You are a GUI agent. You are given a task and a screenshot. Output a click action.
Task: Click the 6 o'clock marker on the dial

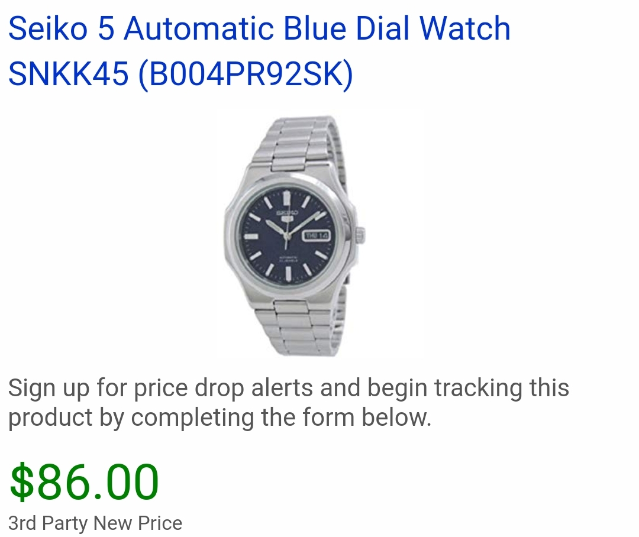[x=289, y=274]
